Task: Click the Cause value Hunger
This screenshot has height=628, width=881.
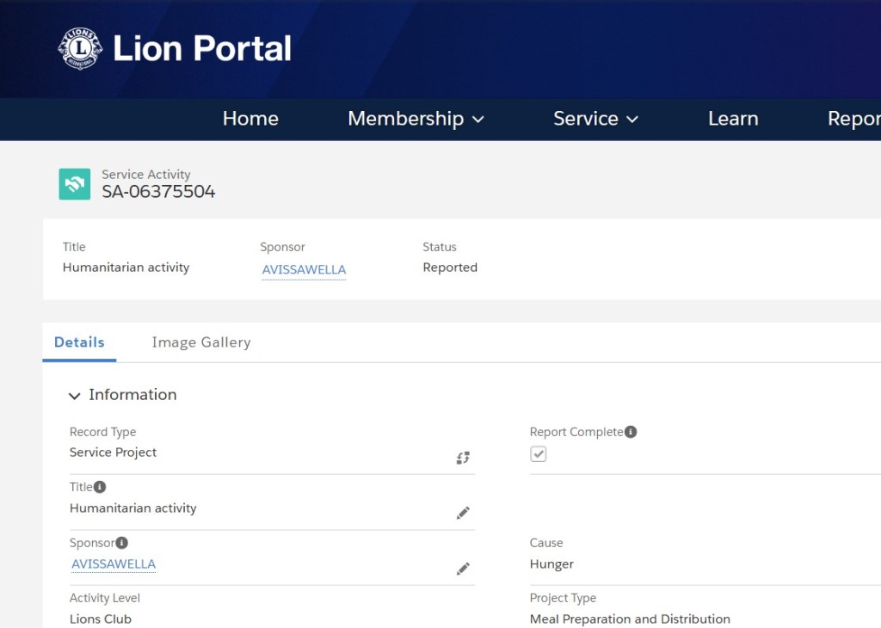Action: pyautogui.click(x=551, y=564)
